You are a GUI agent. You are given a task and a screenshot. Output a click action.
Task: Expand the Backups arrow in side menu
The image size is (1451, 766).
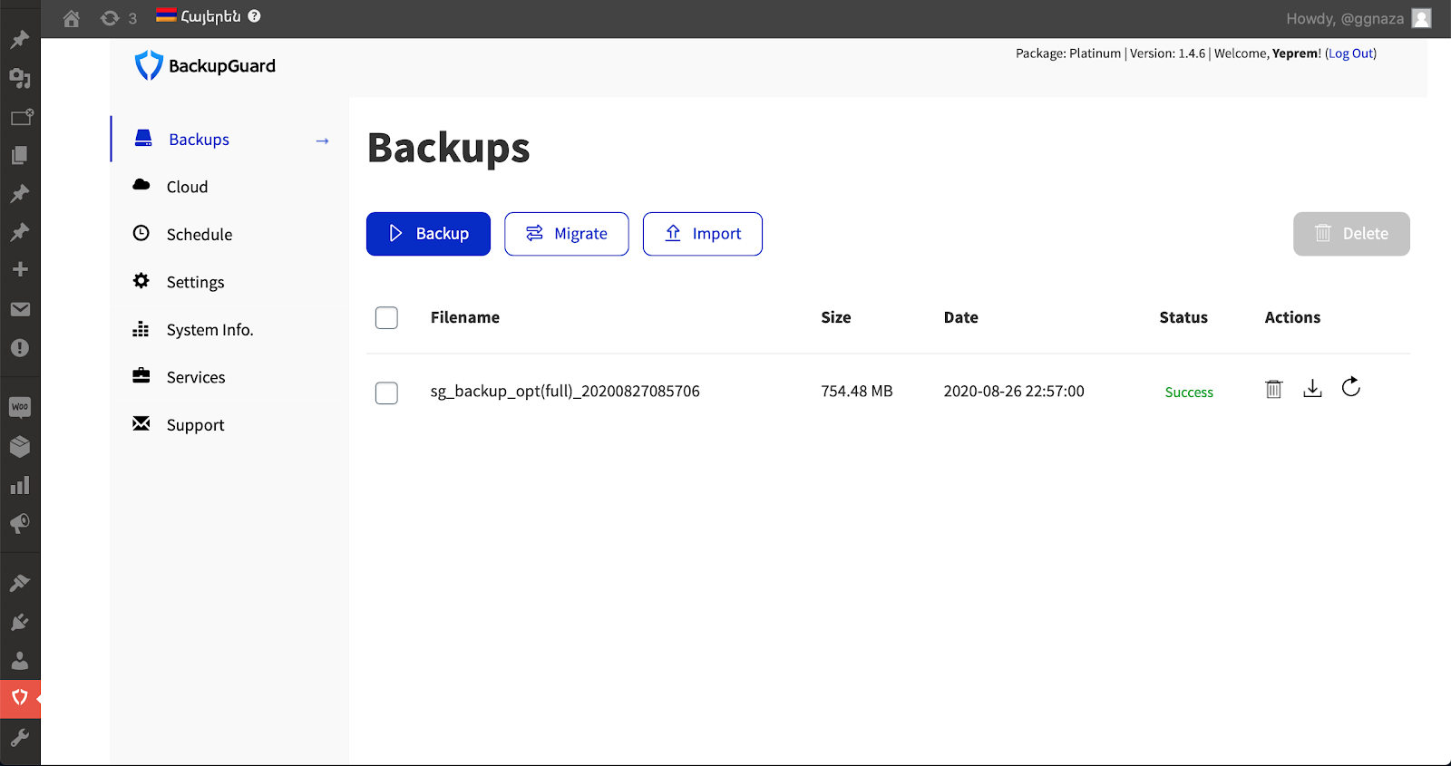pyautogui.click(x=322, y=141)
